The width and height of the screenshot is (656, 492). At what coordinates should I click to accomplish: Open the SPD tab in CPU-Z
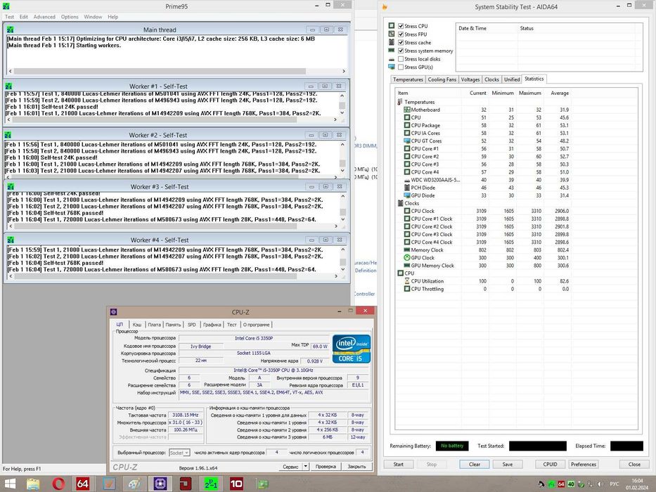(192, 325)
